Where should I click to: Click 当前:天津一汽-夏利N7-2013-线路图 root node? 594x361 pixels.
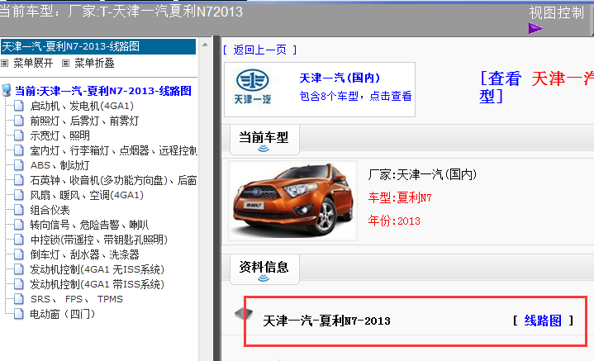click(x=103, y=91)
